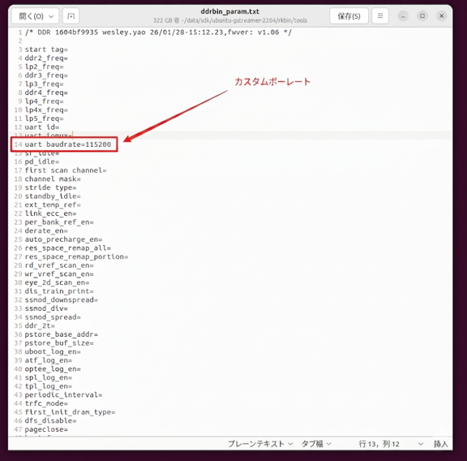Click the ssmod_downspread= line
Viewport: 467px width, 461px height.
pos(62,300)
